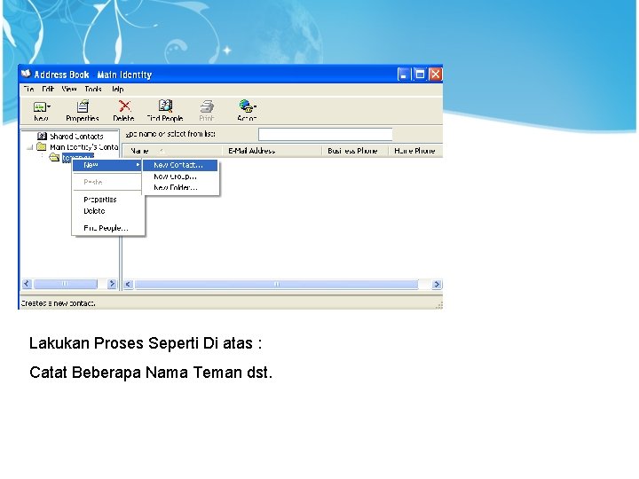Open the Tools menu
639x479 pixels.
coord(93,89)
